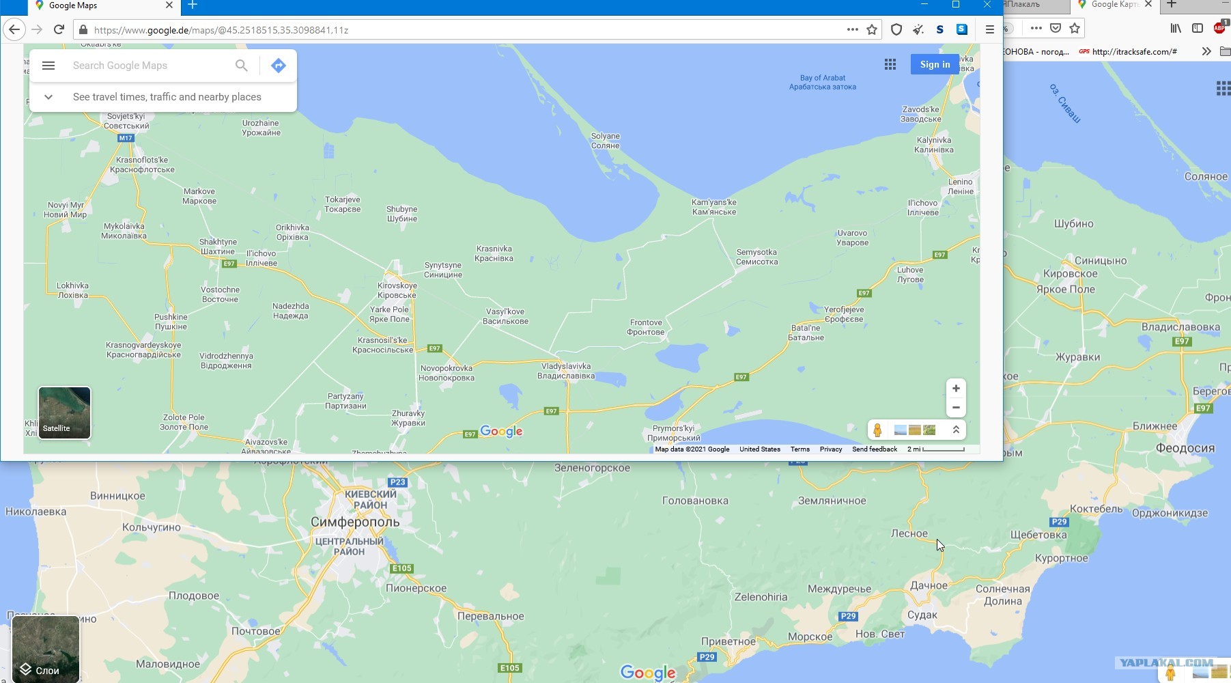Click the Sovjets'kyi town label

(x=127, y=121)
